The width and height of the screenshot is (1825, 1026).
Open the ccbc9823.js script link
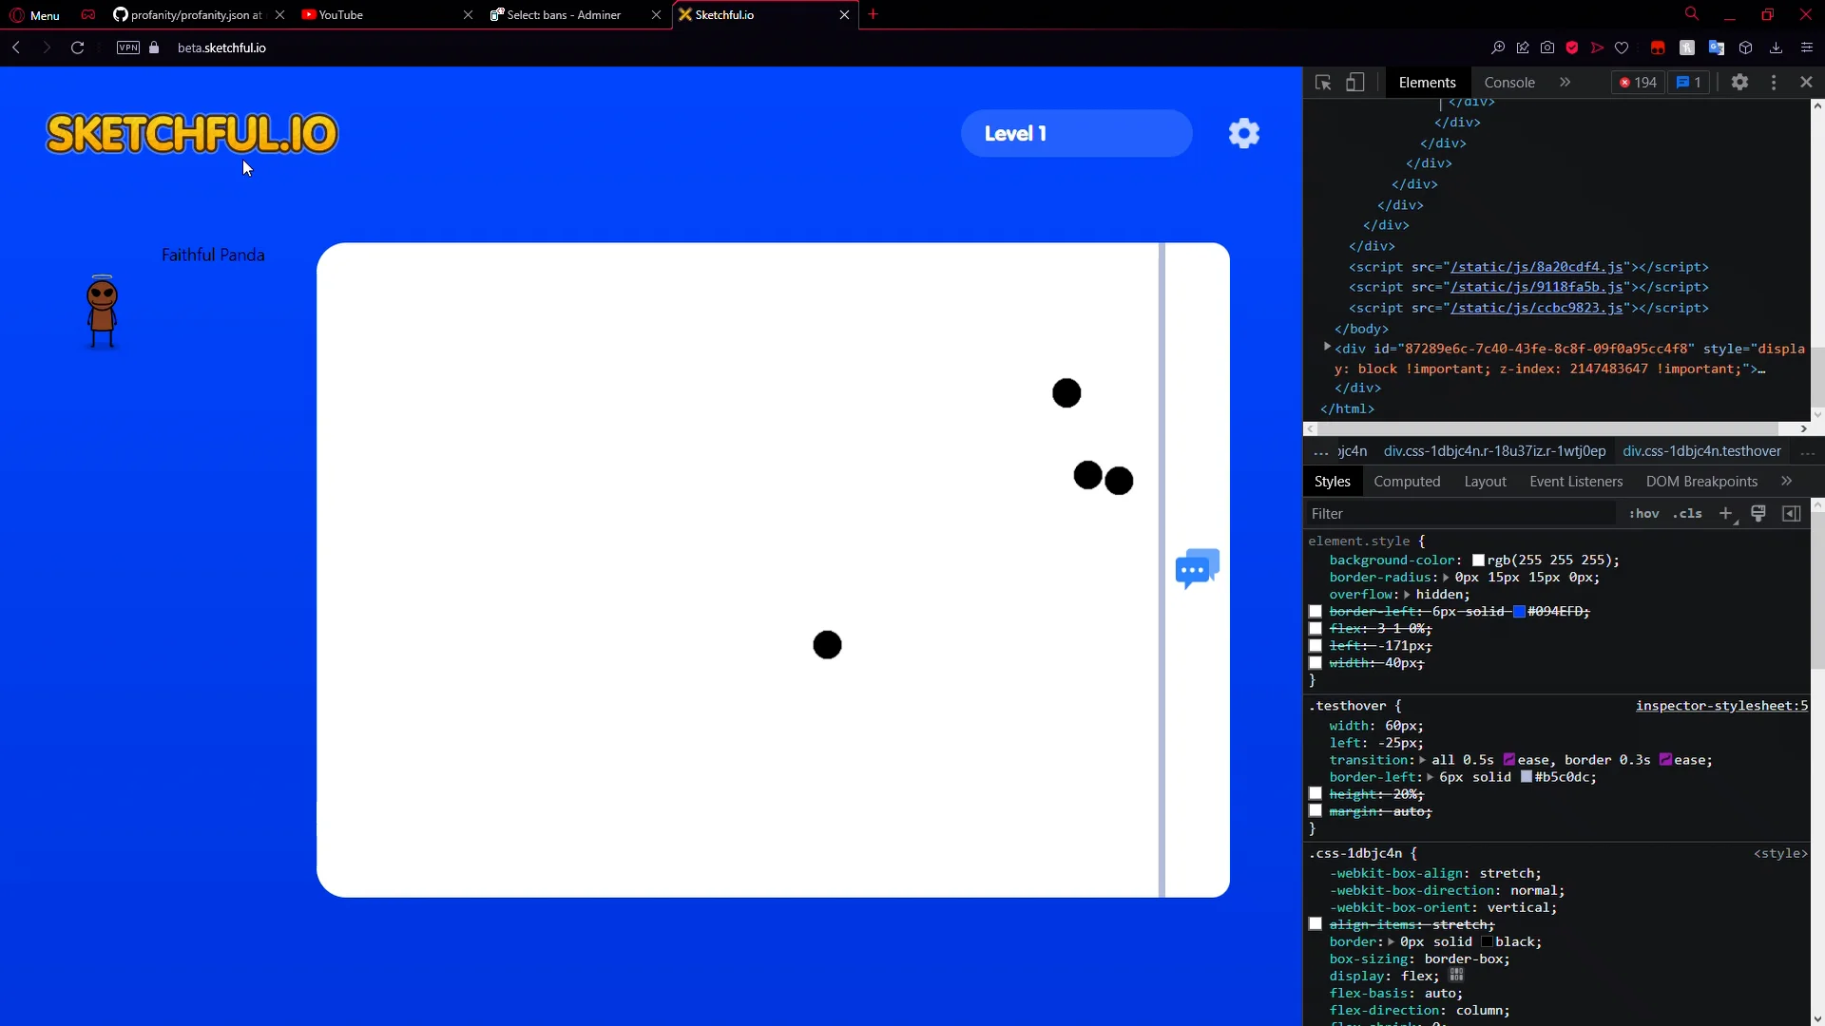click(1537, 308)
